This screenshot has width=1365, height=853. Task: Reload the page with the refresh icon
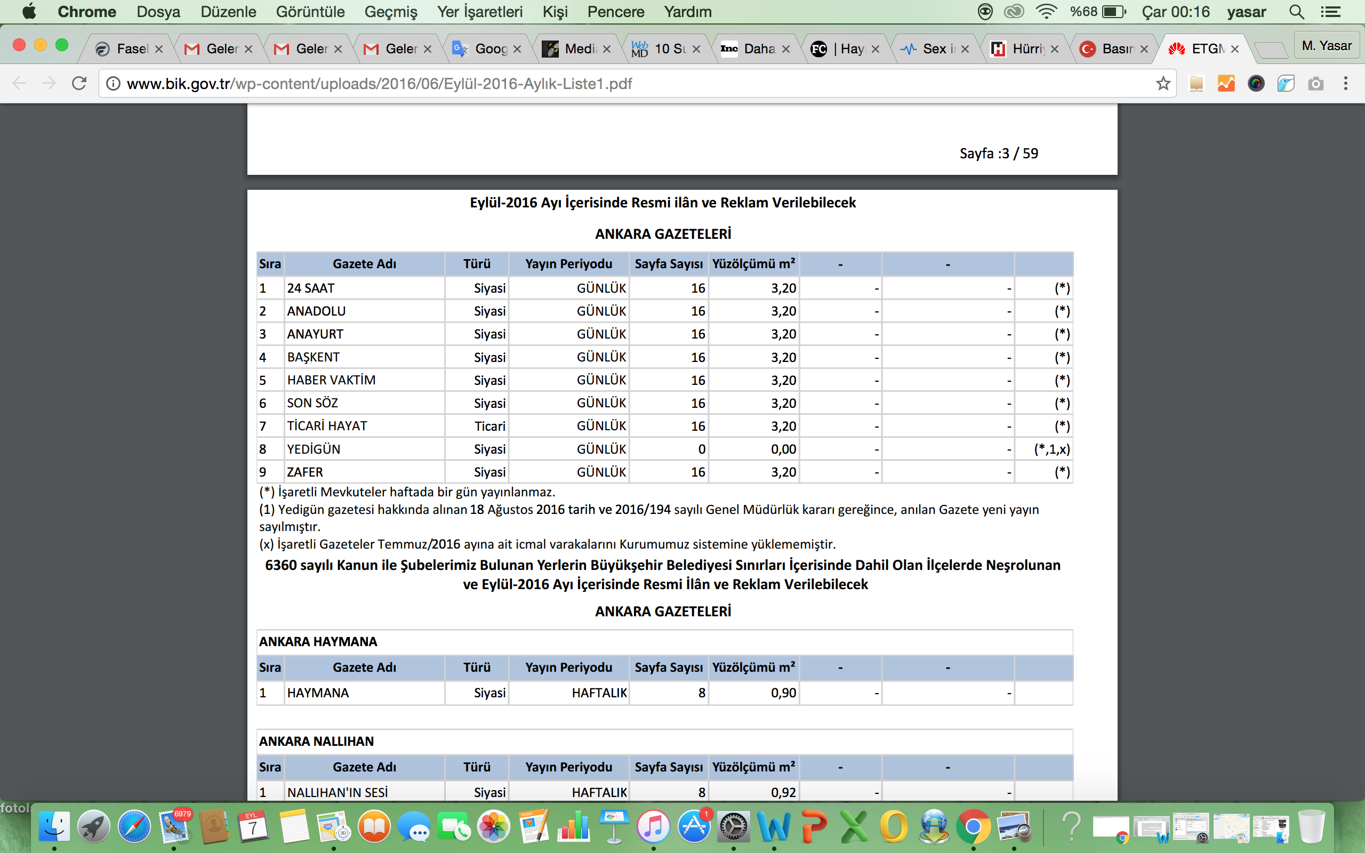79,84
